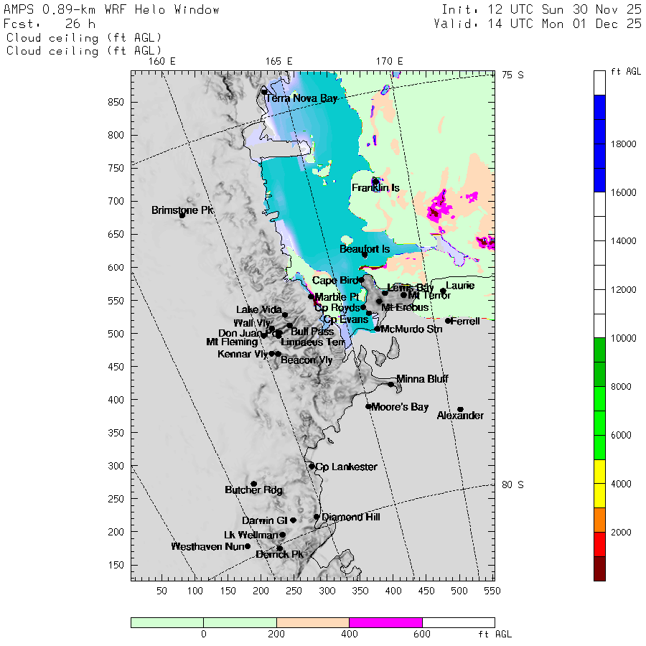
Task: Select the magenta 400-600 ft legend swatch
Action: pyautogui.click(x=385, y=622)
